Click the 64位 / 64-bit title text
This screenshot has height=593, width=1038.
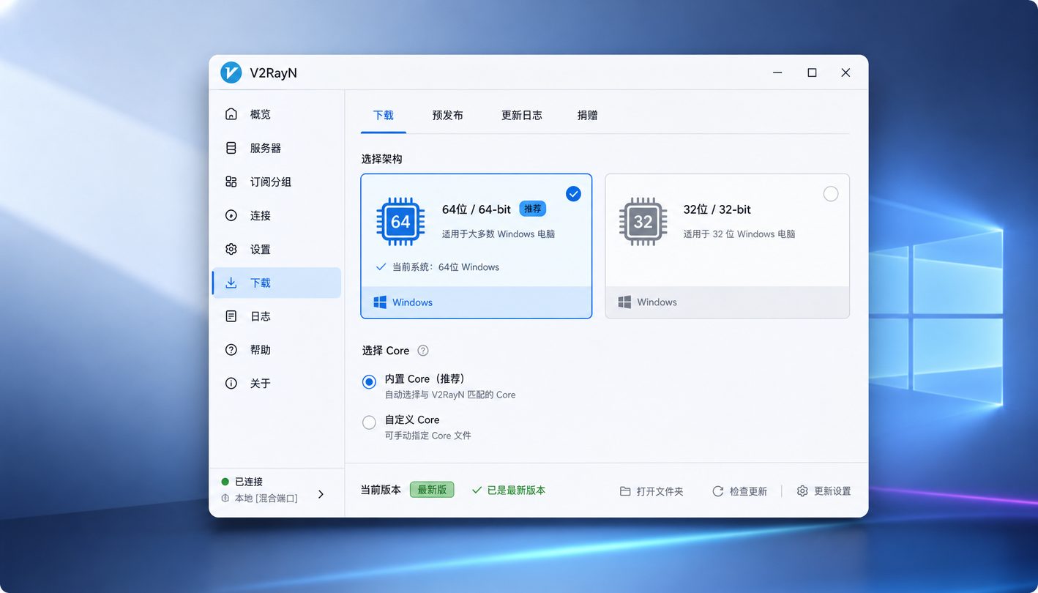(x=477, y=209)
